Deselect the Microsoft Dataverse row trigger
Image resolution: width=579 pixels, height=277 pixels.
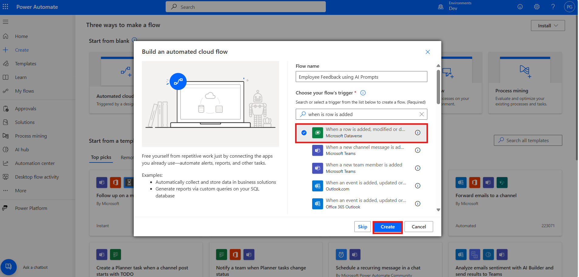point(304,133)
